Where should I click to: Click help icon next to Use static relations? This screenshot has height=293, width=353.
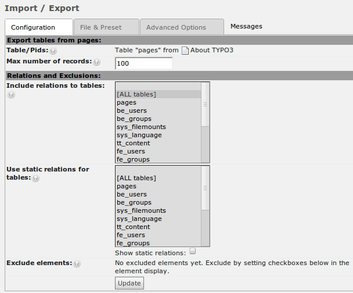tap(36, 178)
